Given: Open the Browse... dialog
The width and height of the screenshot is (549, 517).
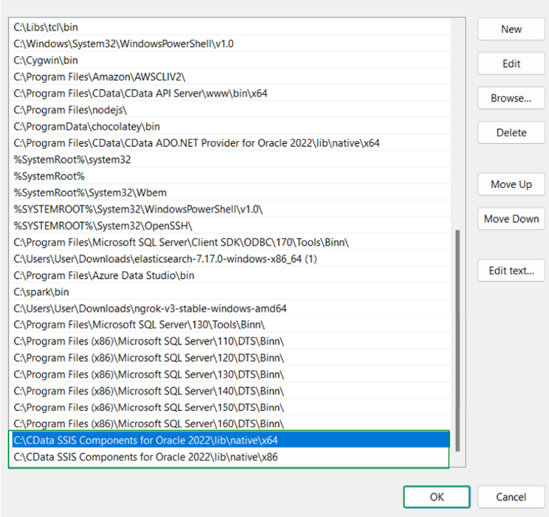Looking at the screenshot, I should pos(511,98).
